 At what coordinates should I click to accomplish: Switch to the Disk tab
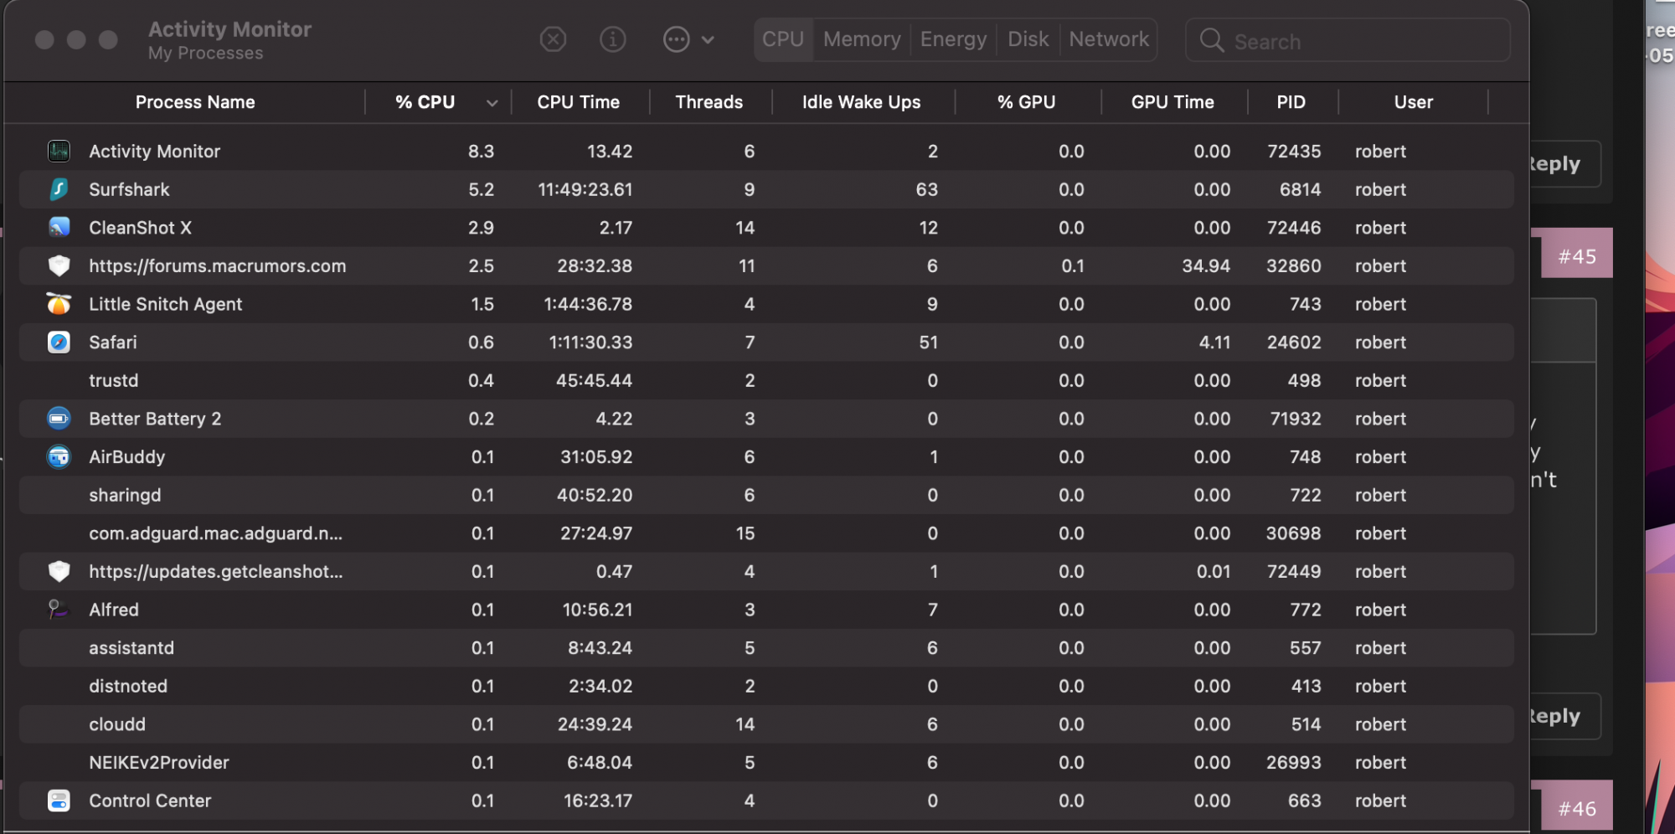coord(1028,39)
